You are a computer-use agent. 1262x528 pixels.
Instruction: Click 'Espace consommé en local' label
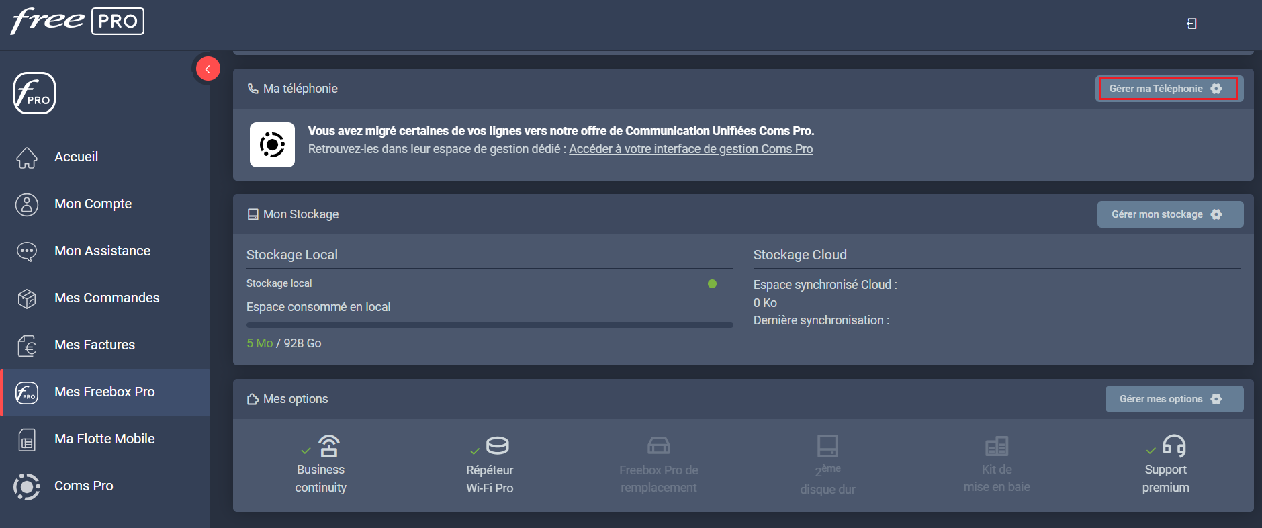click(x=318, y=307)
